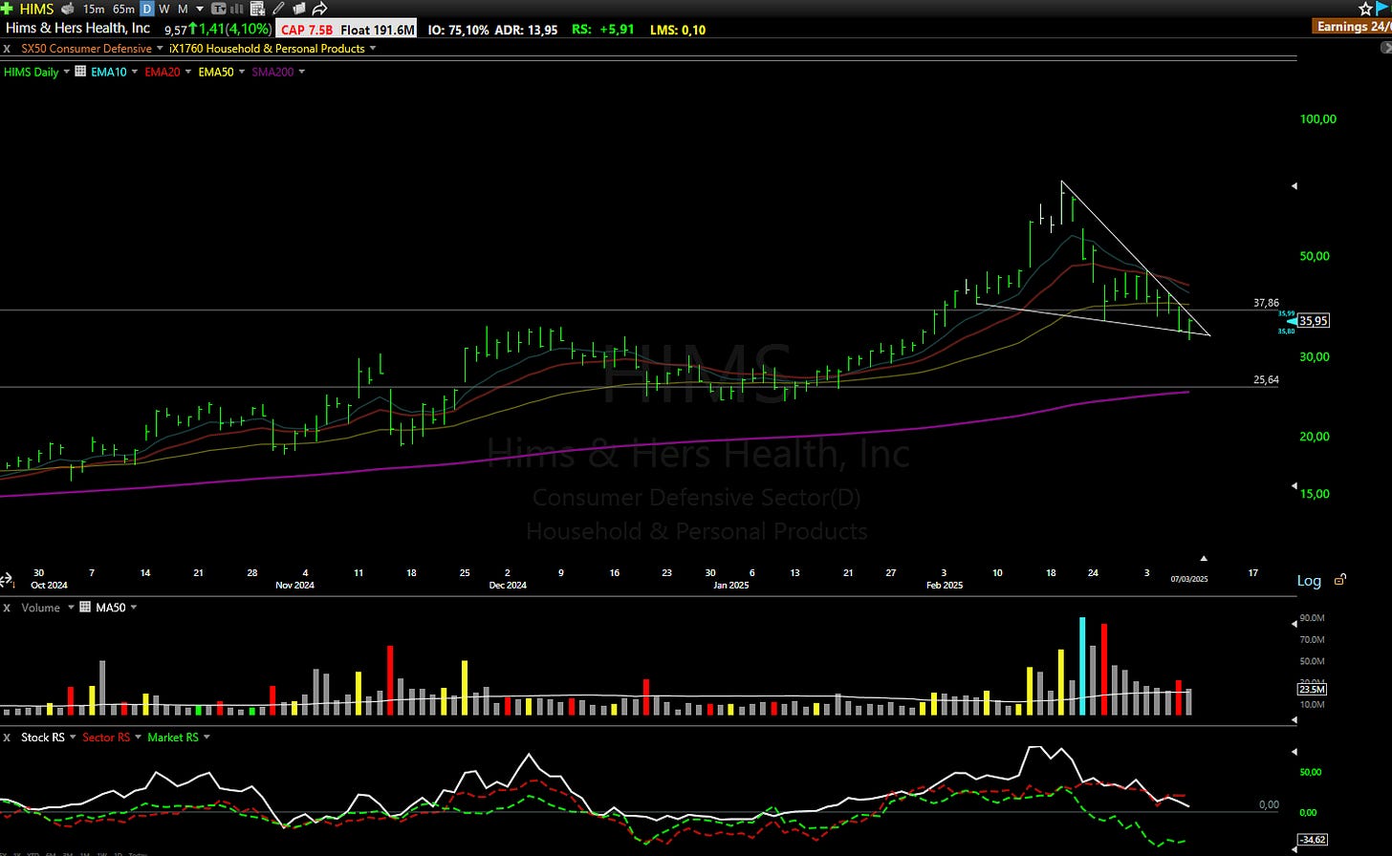Click the Earnings date badge

(1354, 27)
